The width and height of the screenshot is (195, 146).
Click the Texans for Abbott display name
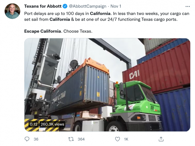point(43,6)
